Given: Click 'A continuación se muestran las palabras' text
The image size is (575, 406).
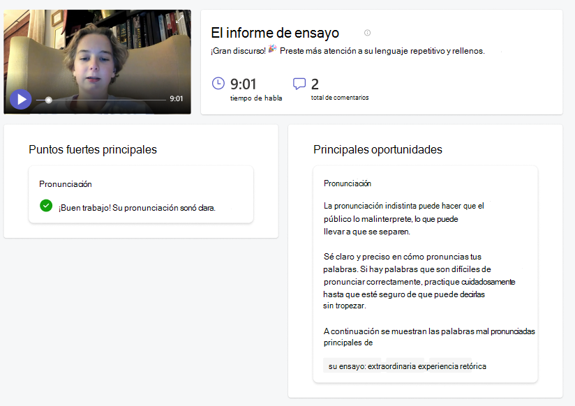Looking at the screenshot, I should coord(429,337).
